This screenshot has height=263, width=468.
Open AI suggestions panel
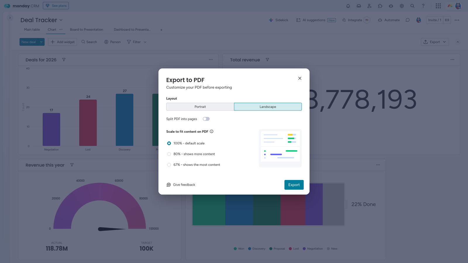tap(314, 20)
